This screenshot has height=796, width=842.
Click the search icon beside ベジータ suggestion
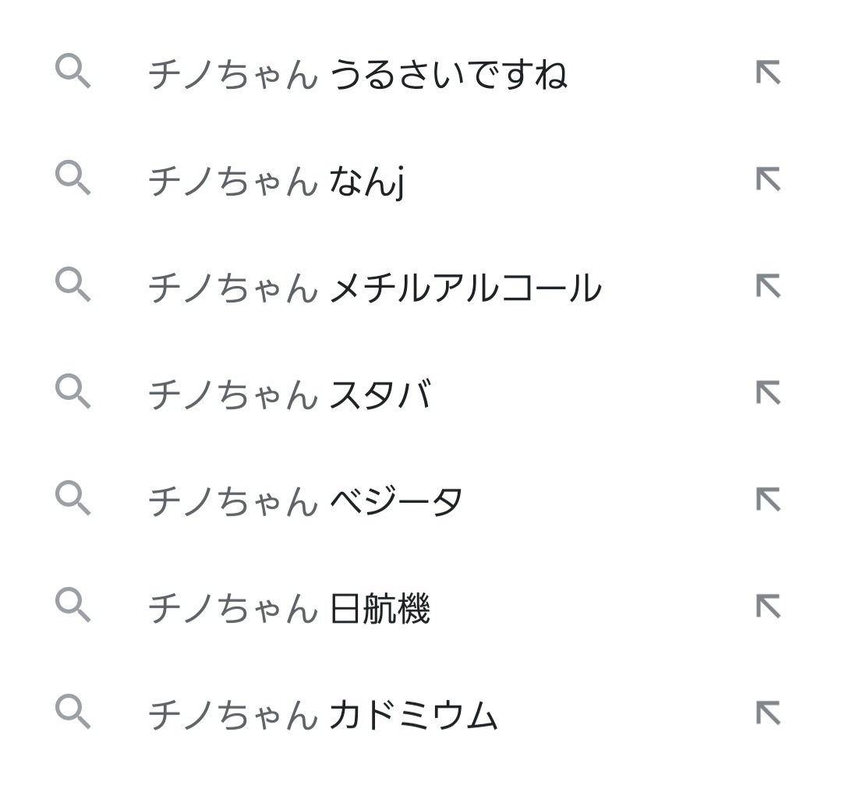(x=73, y=498)
